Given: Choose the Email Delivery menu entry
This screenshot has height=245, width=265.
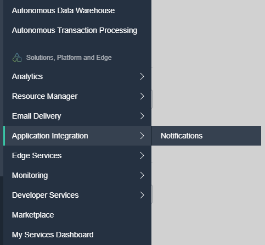Looking at the screenshot, I should click(x=77, y=116).
